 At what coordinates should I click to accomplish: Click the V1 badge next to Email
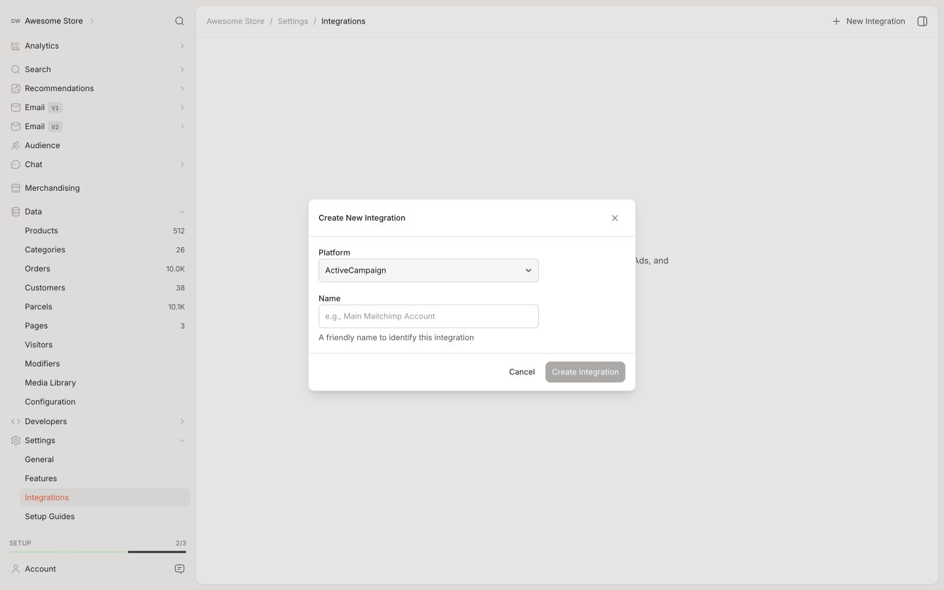pos(55,108)
